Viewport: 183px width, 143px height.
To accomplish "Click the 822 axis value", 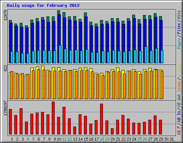I will [x=5, y=68].
